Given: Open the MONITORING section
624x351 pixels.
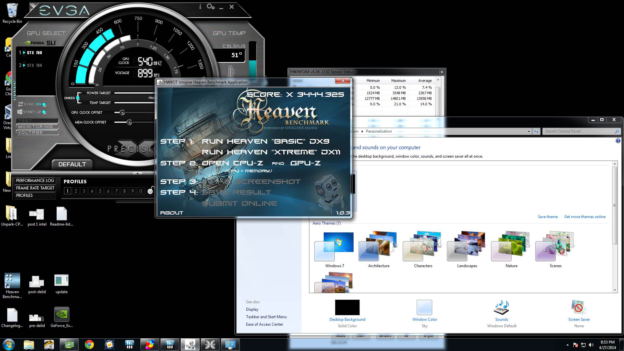Looking at the screenshot, I should (x=37, y=126).
